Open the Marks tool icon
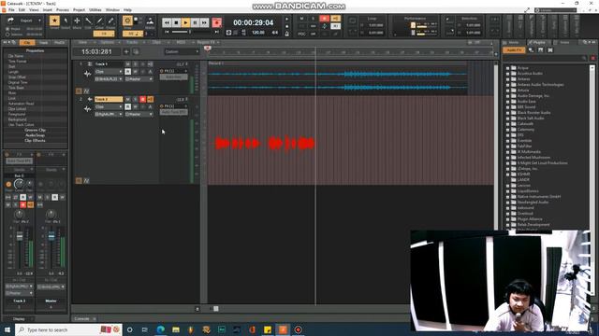Image resolution: width=599 pixels, height=336 pixels. coord(150,21)
